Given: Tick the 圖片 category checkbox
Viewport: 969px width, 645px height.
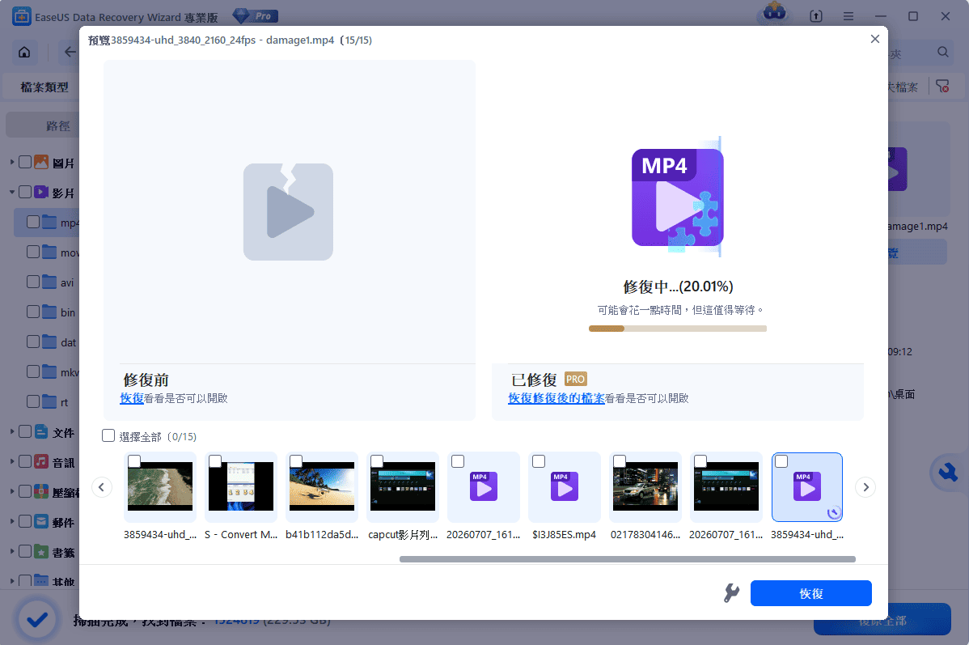Looking at the screenshot, I should point(25,162).
